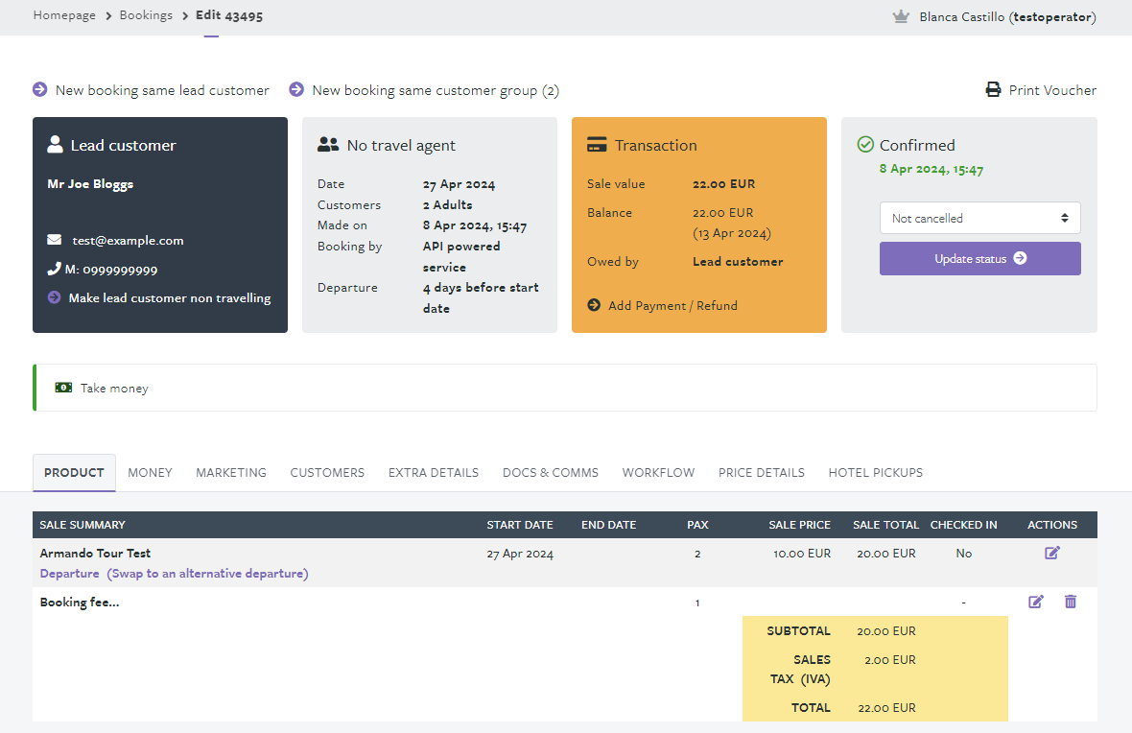Start new booking same customer group
The height and width of the screenshot is (733, 1132).
pyautogui.click(x=436, y=90)
